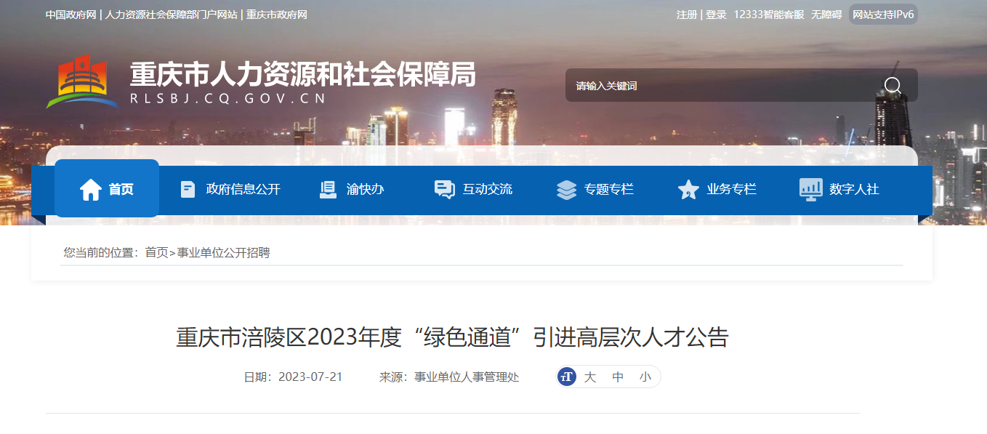Open the 12333智能客服 link
987x434 pixels.
(769, 15)
